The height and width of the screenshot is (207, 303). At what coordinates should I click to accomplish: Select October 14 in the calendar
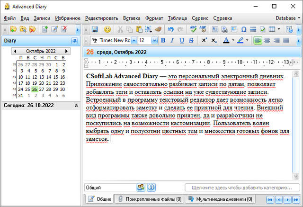pos(49,77)
